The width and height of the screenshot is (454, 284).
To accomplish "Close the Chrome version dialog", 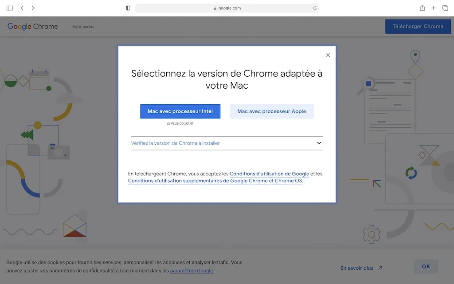I will [x=328, y=55].
